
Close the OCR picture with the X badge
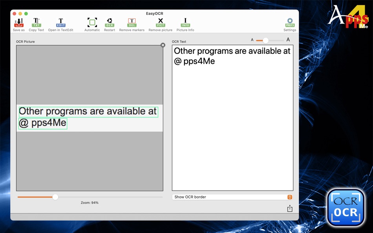tap(163, 45)
